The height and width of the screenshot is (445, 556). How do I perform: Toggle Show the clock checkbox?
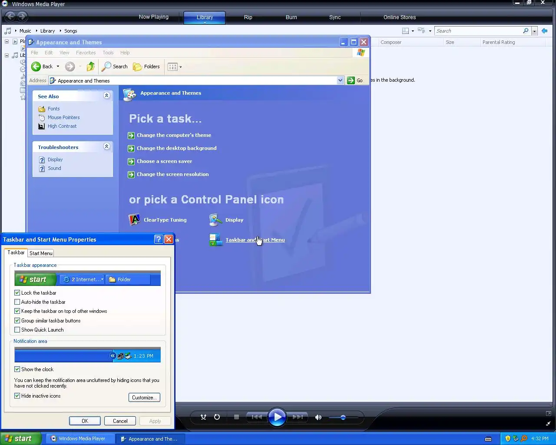pos(17,369)
